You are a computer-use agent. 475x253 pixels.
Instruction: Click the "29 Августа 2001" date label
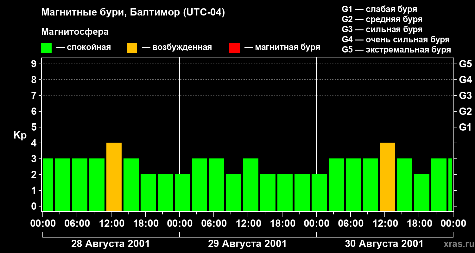247,244
